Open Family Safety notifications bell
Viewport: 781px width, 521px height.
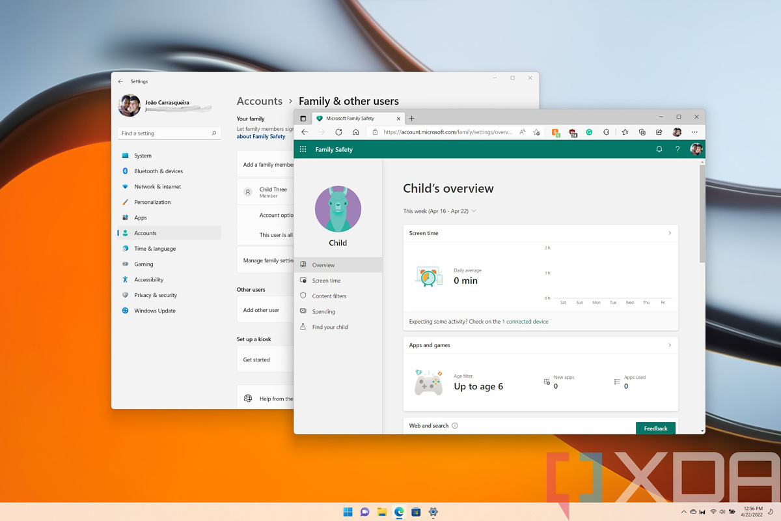pos(659,149)
